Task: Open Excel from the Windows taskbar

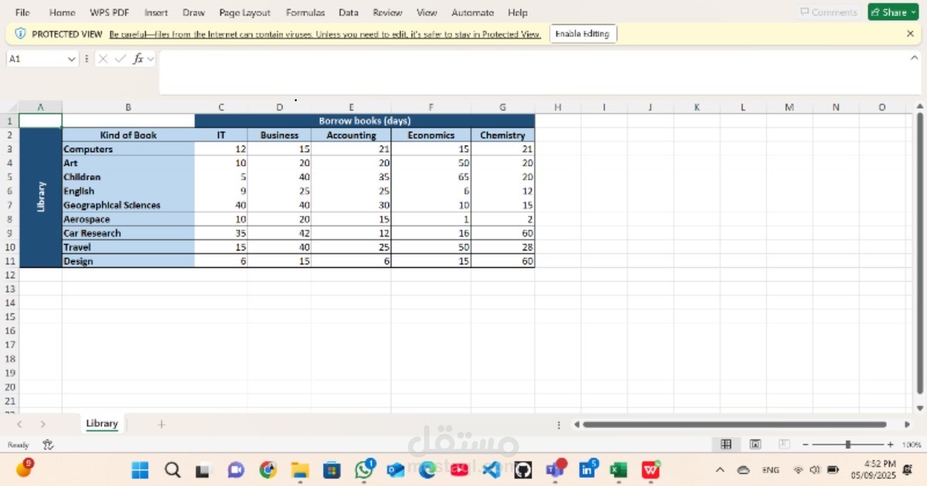Action: (x=618, y=469)
